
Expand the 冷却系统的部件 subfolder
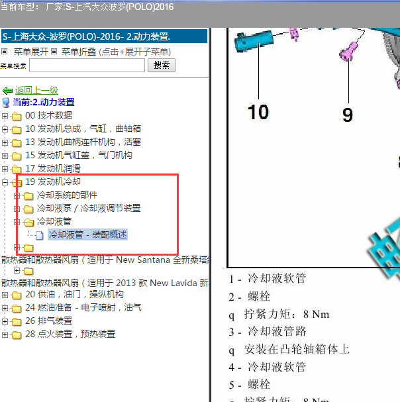point(17,195)
